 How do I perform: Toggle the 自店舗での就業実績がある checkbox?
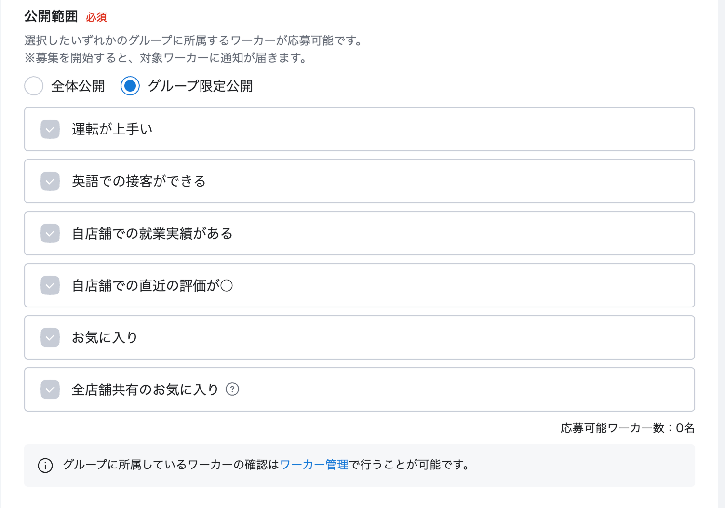click(50, 233)
